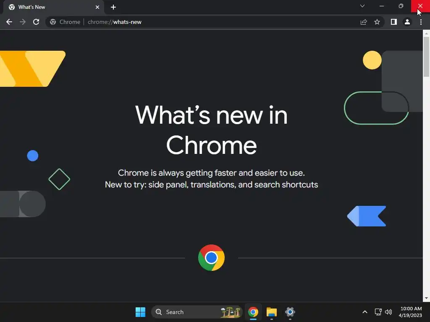
Task: Open the Windows Start menu
Action: click(140, 312)
